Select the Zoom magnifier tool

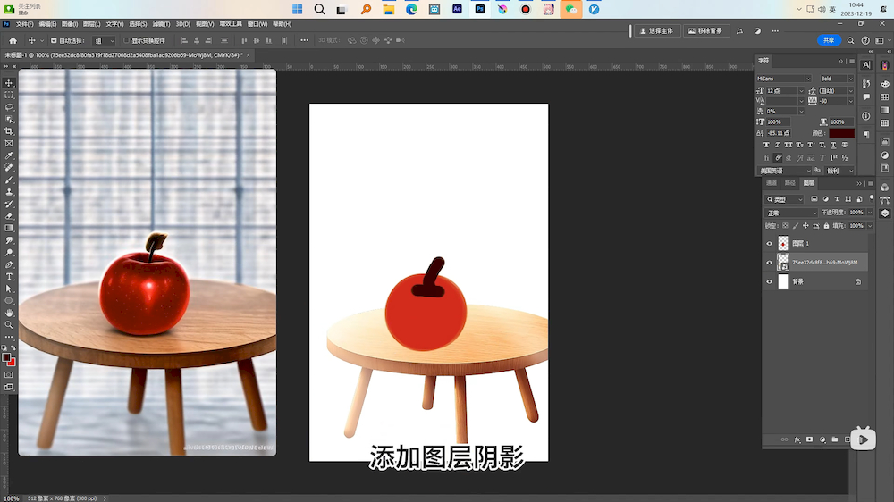[9, 325]
